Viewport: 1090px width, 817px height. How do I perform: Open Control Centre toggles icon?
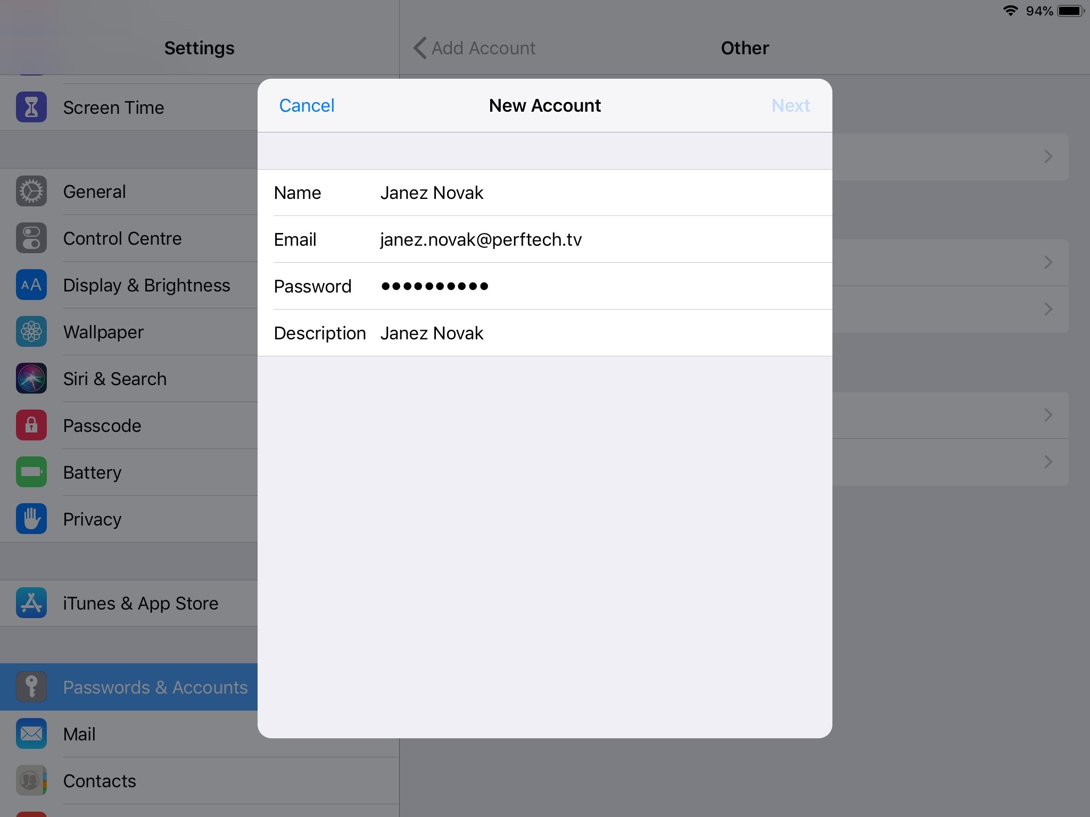31,238
